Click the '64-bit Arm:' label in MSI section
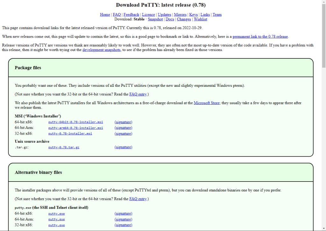The width and height of the screenshot is (326, 231). pos(24,128)
